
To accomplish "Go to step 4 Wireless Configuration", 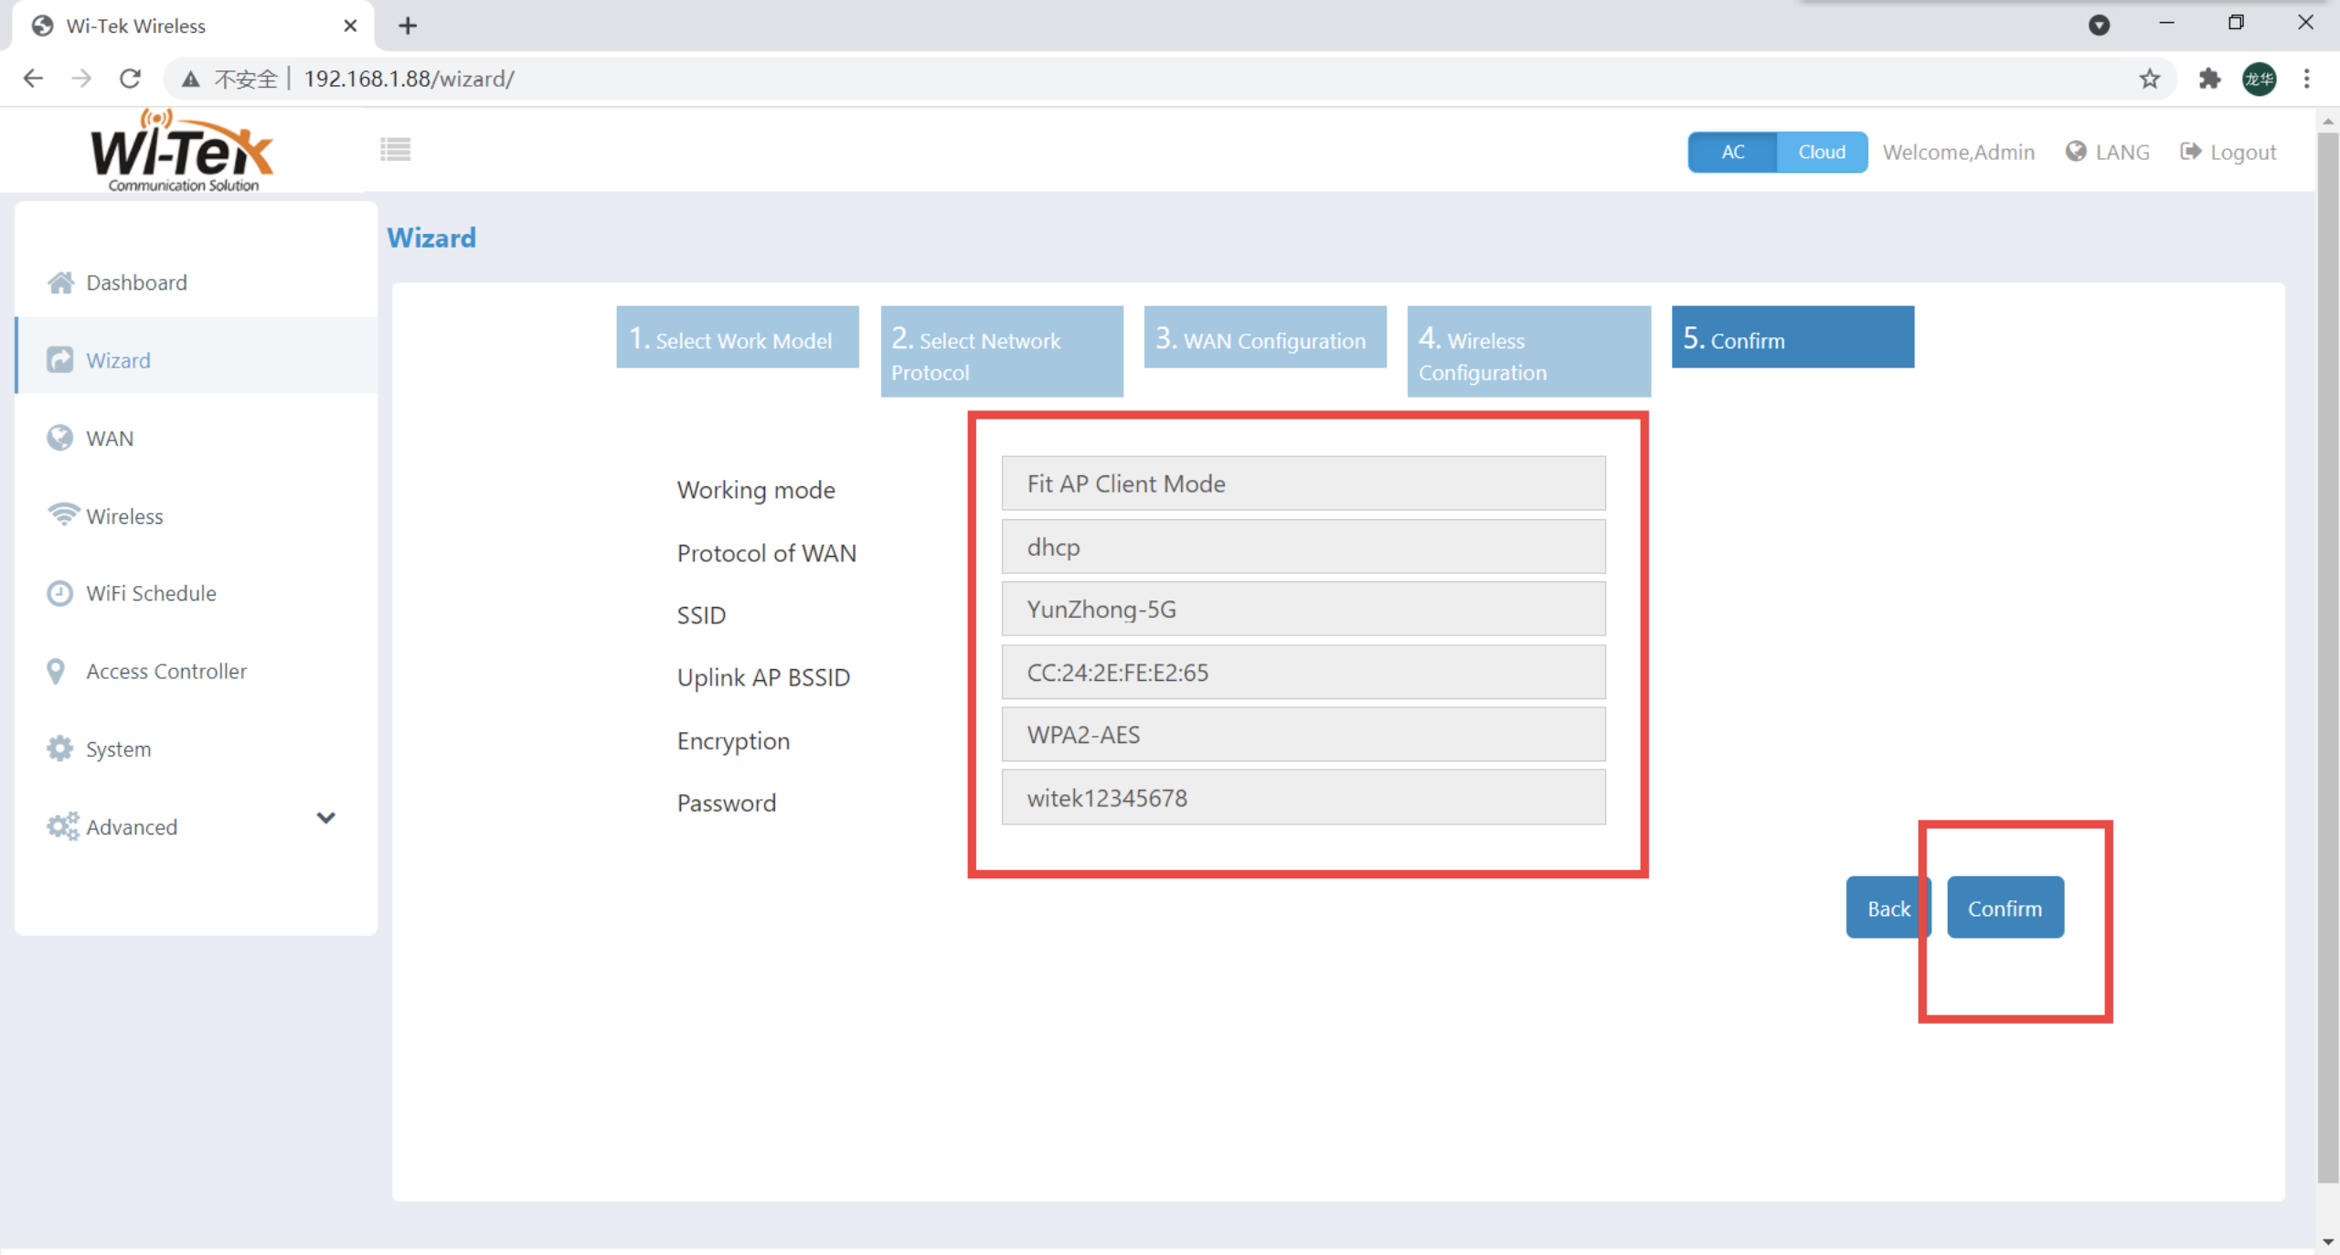I will 1528,352.
